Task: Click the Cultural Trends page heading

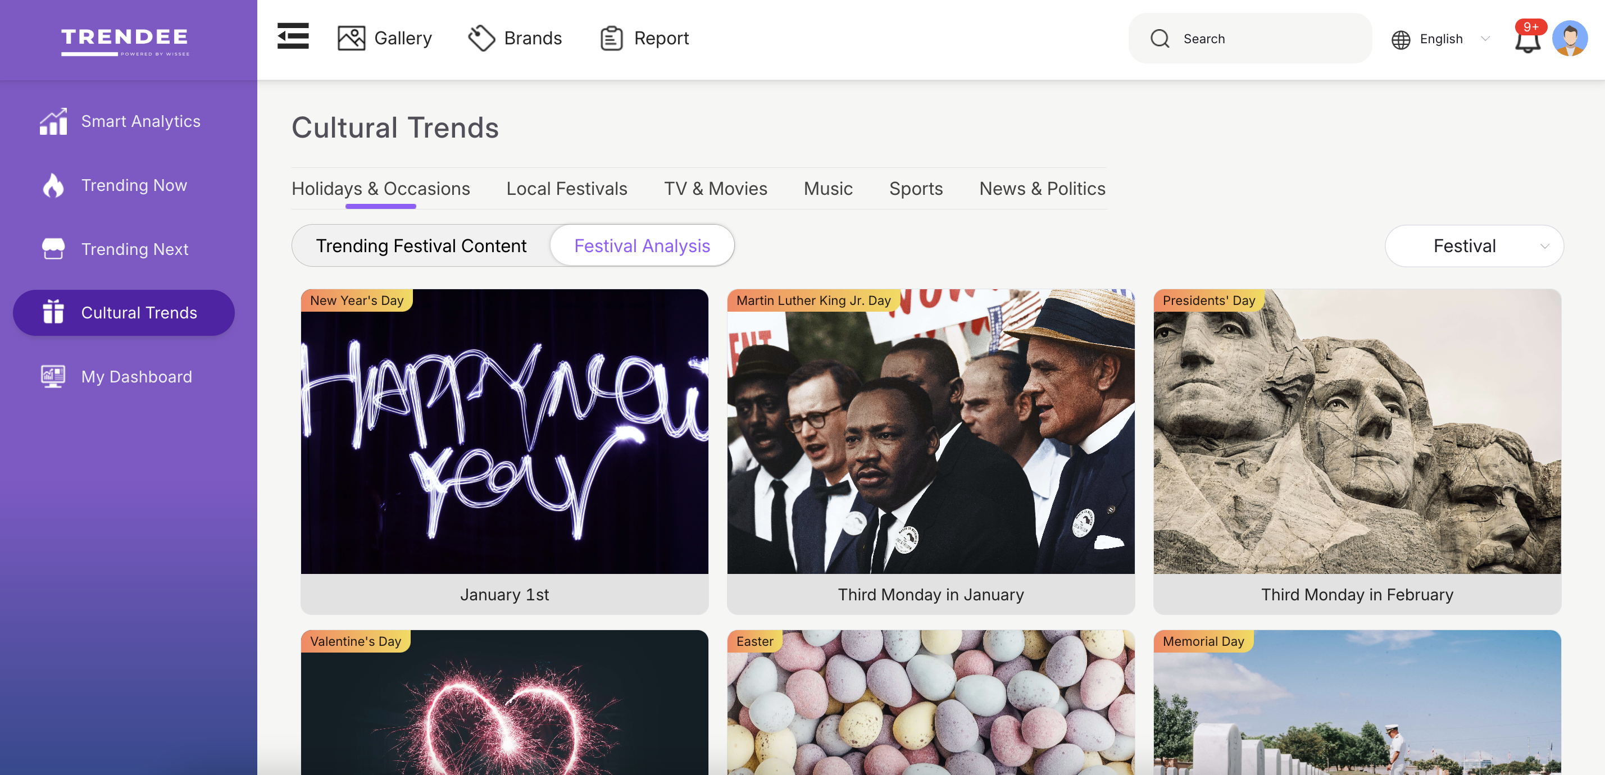Action: click(x=395, y=127)
